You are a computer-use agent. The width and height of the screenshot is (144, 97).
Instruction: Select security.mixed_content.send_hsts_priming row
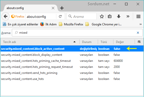point(72,73)
